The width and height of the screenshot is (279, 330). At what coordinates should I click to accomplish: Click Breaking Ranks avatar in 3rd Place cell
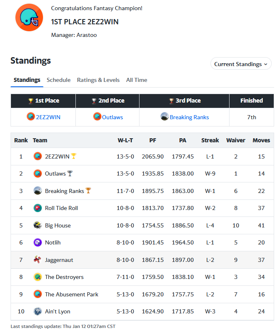[165, 116]
